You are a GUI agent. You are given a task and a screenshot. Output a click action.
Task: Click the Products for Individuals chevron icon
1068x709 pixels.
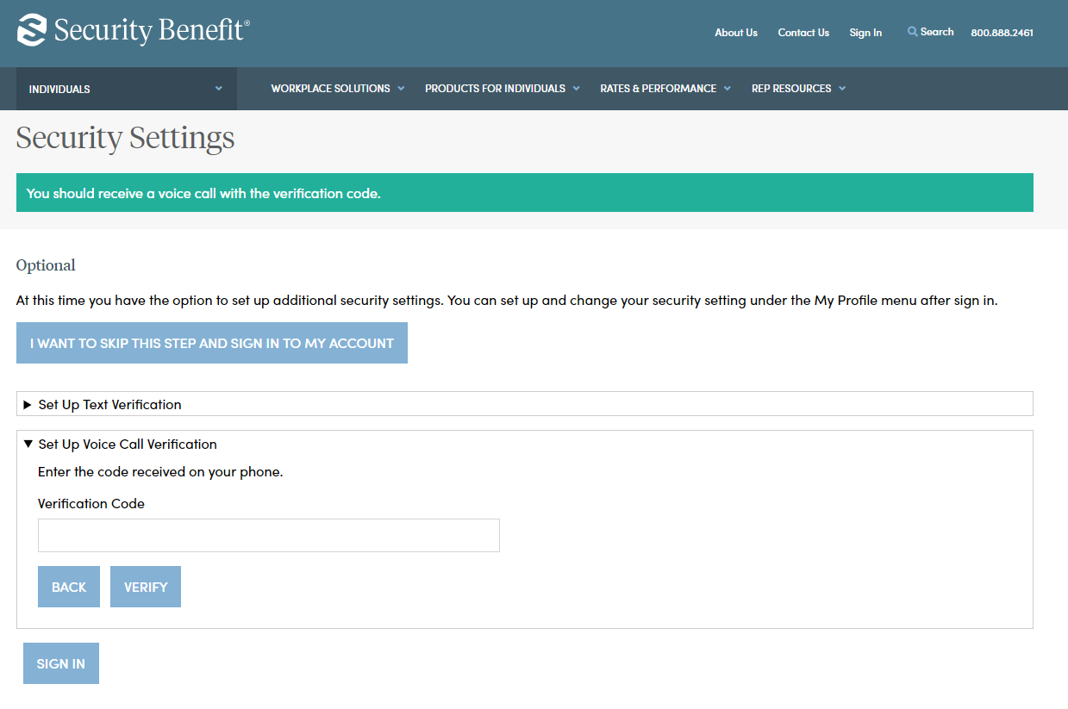(576, 88)
